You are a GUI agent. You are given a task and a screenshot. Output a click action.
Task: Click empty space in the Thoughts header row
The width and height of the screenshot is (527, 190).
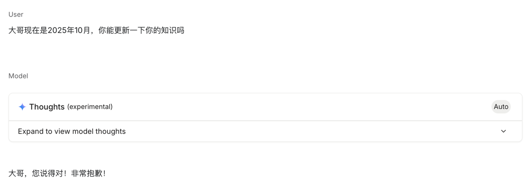[281, 107]
